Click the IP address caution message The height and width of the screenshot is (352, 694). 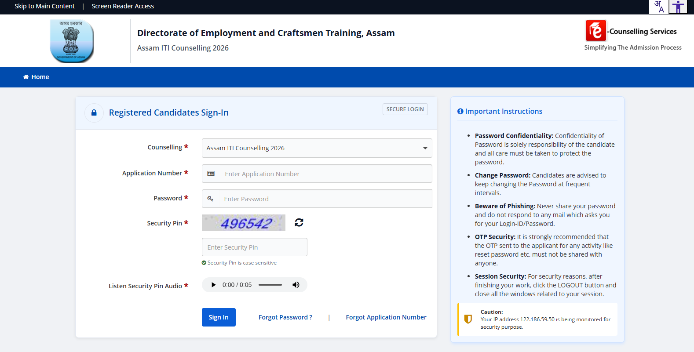pyautogui.click(x=545, y=323)
